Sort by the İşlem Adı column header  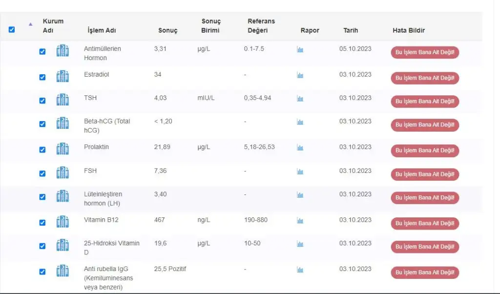[101, 30]
